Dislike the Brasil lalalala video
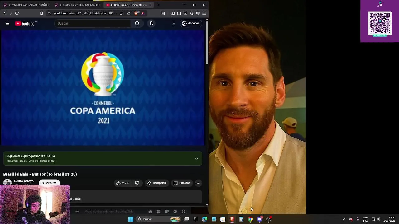399x224 pixels. [x=137, y=183]
